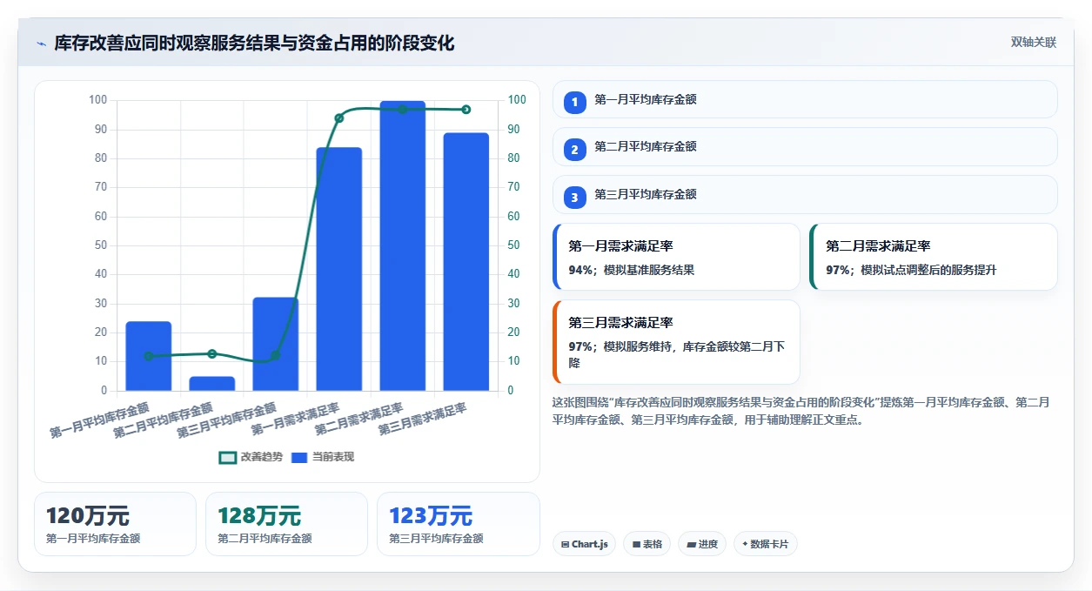Click the 128万元 stat value

[259, 516]
